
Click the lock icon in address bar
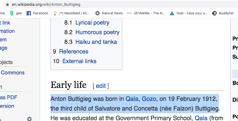pyautogui.click(x=7, y=4)
